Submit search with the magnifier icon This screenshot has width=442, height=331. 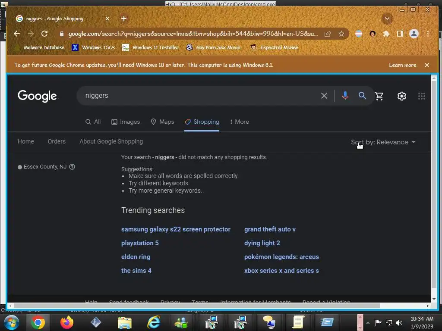(362, 96)
